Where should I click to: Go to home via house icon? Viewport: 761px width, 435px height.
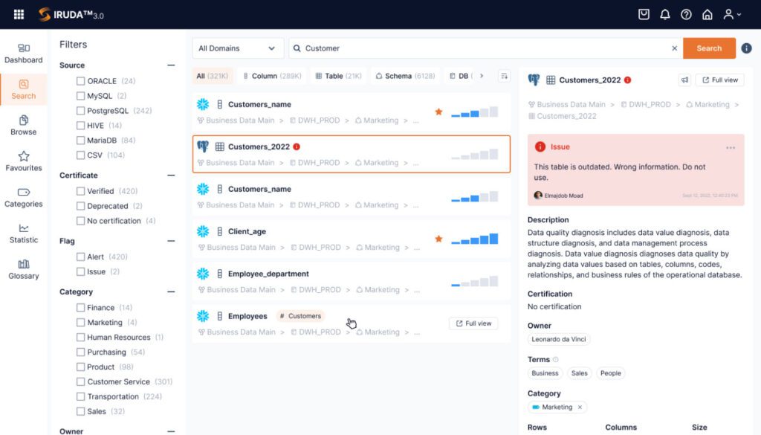point(707,14)
